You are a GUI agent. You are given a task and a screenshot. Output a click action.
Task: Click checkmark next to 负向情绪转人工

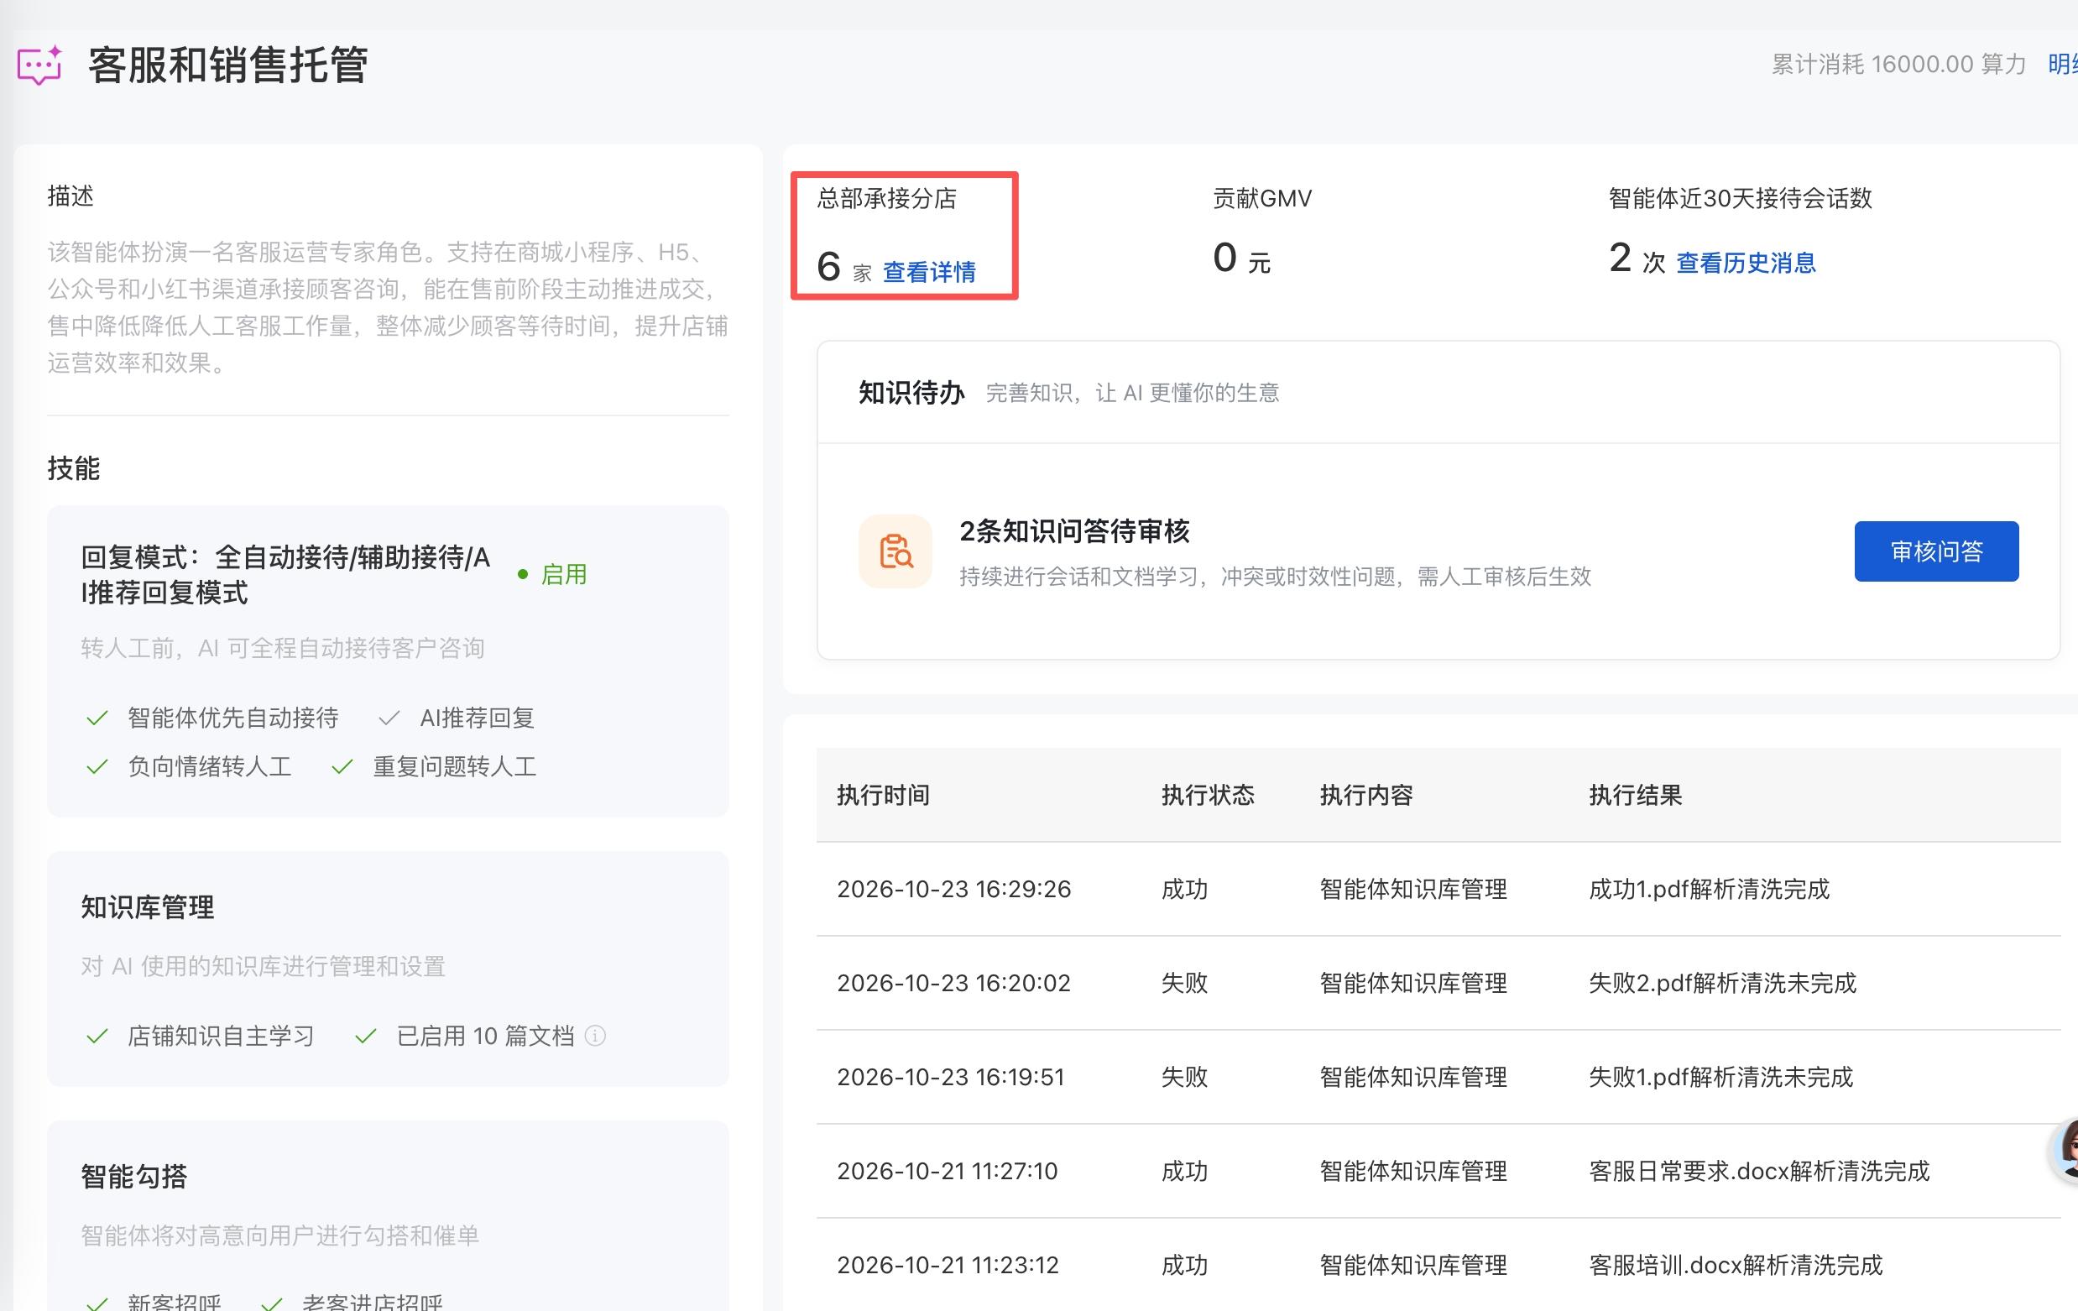tap(97, 766)
